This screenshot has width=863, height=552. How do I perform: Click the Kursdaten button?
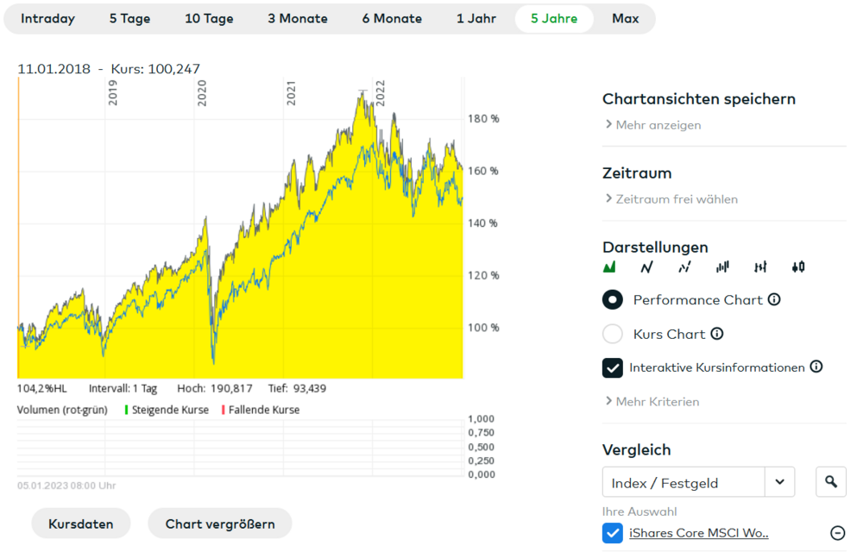[x=81, y=524]
